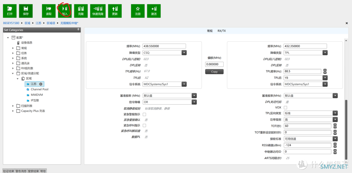Open the 信令降噪 dropdown showing OR
The image size is (352, 173).
(x=194, y=102)
